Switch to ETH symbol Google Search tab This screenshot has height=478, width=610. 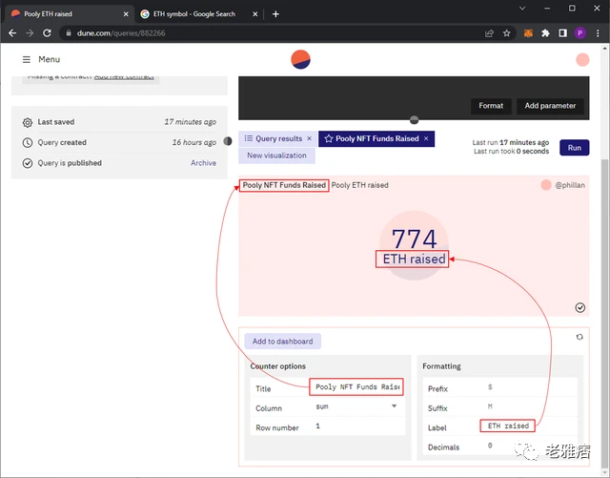point(194,14)
